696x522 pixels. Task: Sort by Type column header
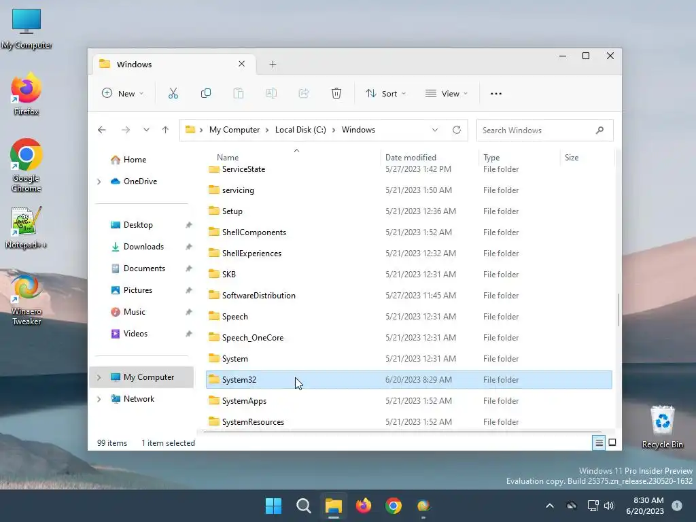coord(491,158)
